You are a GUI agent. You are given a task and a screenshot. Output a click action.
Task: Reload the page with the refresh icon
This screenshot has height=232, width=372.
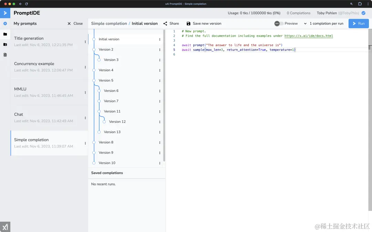click(x=26, y=4)
